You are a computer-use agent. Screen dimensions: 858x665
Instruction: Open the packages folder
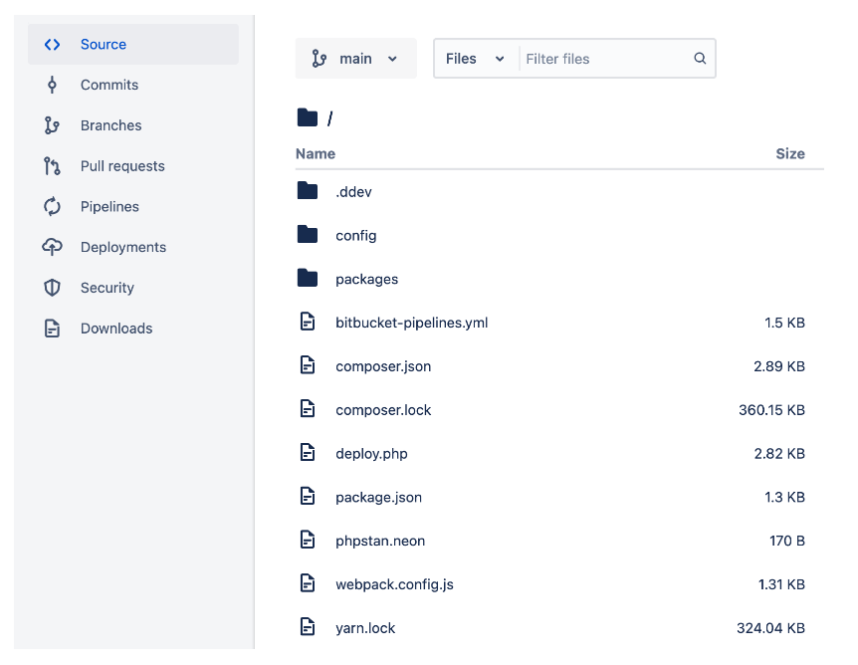[x=365, y=279]
